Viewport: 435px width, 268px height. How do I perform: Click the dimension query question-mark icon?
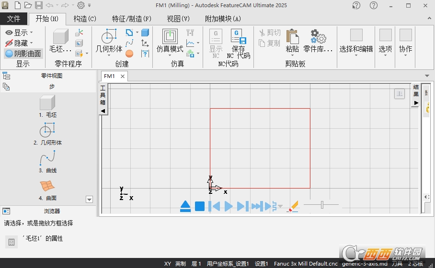tap(145, 53)
